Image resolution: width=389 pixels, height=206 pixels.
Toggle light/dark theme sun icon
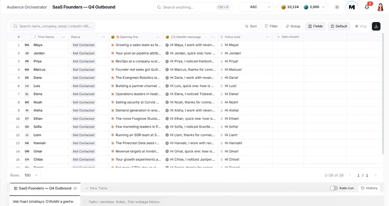click(337, 7)
